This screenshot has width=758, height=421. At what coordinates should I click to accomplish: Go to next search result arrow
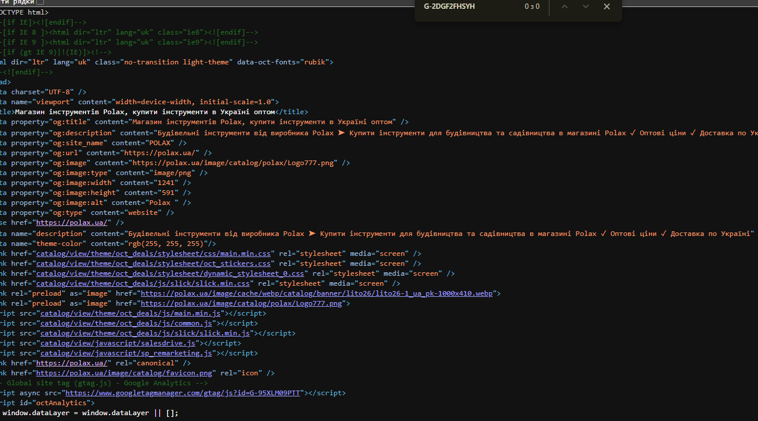click(586, 6)
